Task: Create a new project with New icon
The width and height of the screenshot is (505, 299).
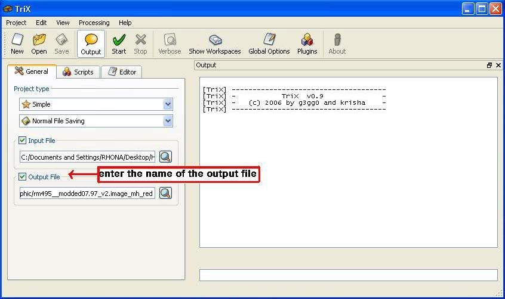Action: tap(17, 43)
